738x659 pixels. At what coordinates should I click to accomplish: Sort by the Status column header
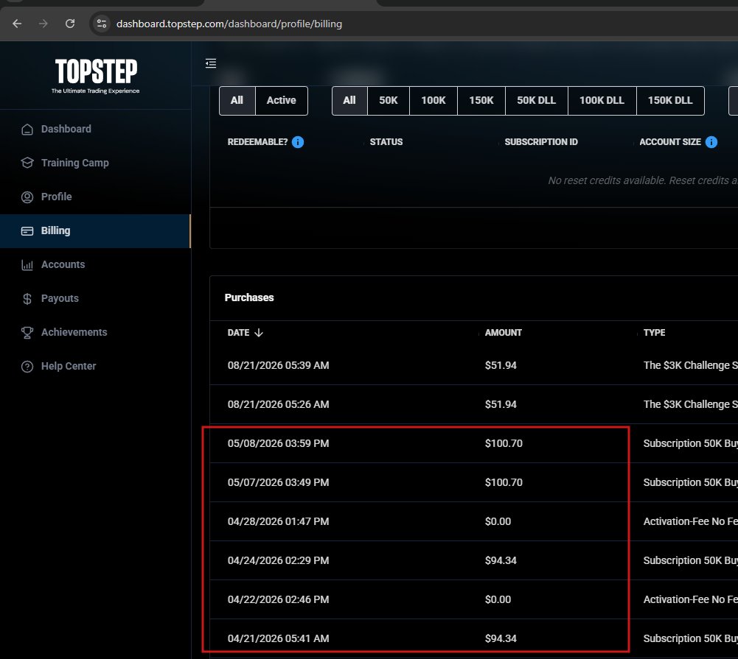[x=386, y=142]
